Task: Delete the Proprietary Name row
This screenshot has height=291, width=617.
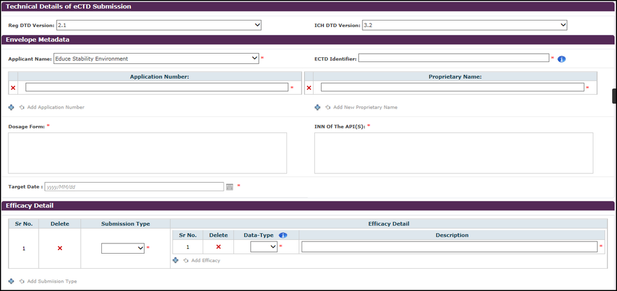Action: pos(309,88)
